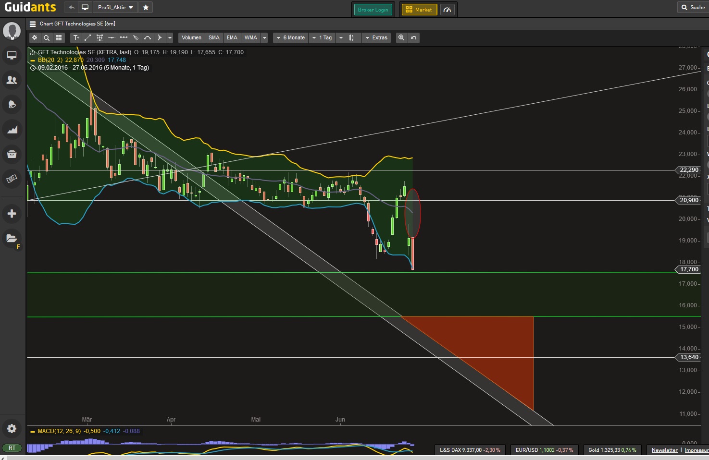Open settings gear in sidebar
The width and height of the screenshot is (709, 460).
(x=12, y=428)
